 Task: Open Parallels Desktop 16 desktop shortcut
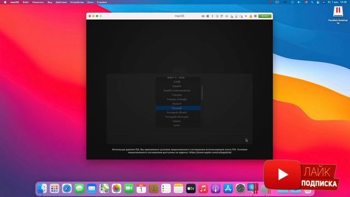point(338,15)
